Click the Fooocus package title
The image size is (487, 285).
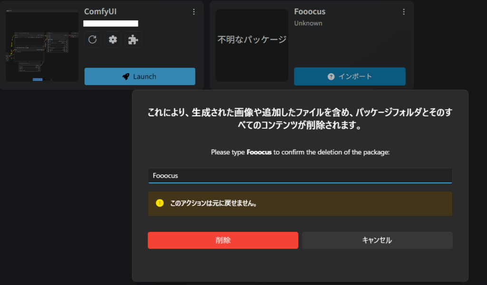click(x=310, y=12)
